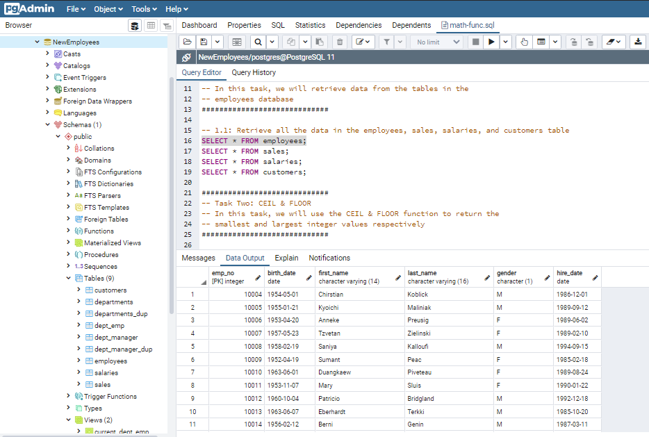Click the Find magnifier icon in toolbar
The width and height of the screenshot is (649, 437).
click(x=258, y=42)
